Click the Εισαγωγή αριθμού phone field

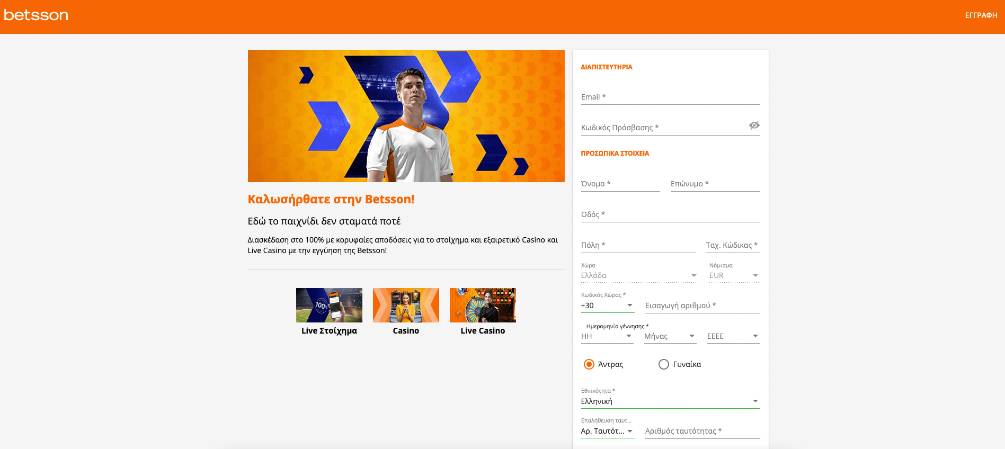702,306
